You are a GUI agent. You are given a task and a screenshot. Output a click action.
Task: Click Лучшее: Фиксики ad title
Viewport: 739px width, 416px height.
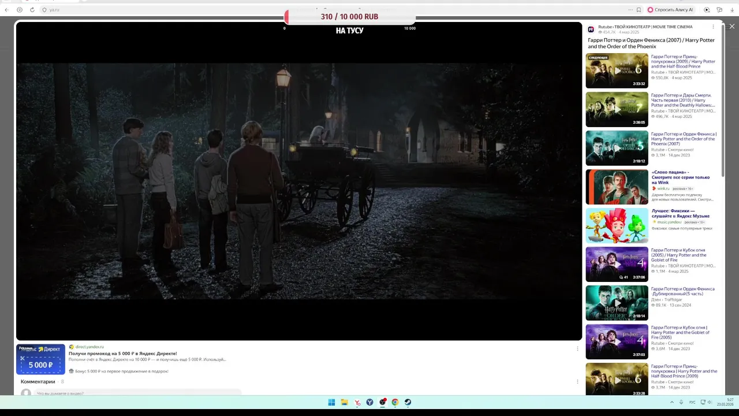pyautogui.click(x=680, y=213)
